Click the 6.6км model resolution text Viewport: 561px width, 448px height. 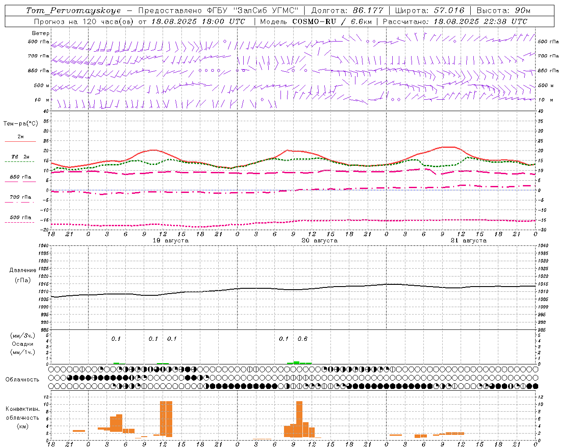361,21
